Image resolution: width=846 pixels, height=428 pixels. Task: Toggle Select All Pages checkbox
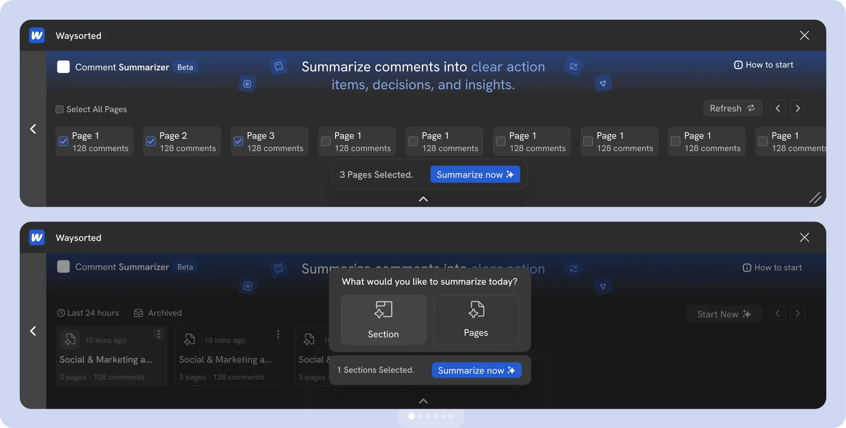(x=59, y=109)
